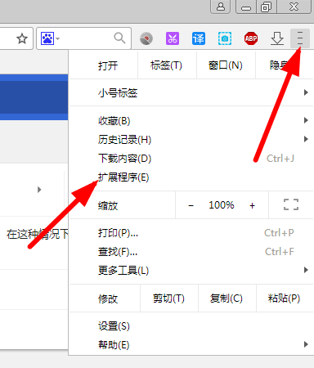Open the blue translate extension icon
This screenshot has width=314, height=368.
(199, 38)
